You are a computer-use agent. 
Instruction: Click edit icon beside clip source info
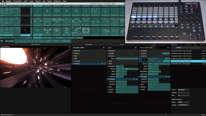(x=166, y=59)
